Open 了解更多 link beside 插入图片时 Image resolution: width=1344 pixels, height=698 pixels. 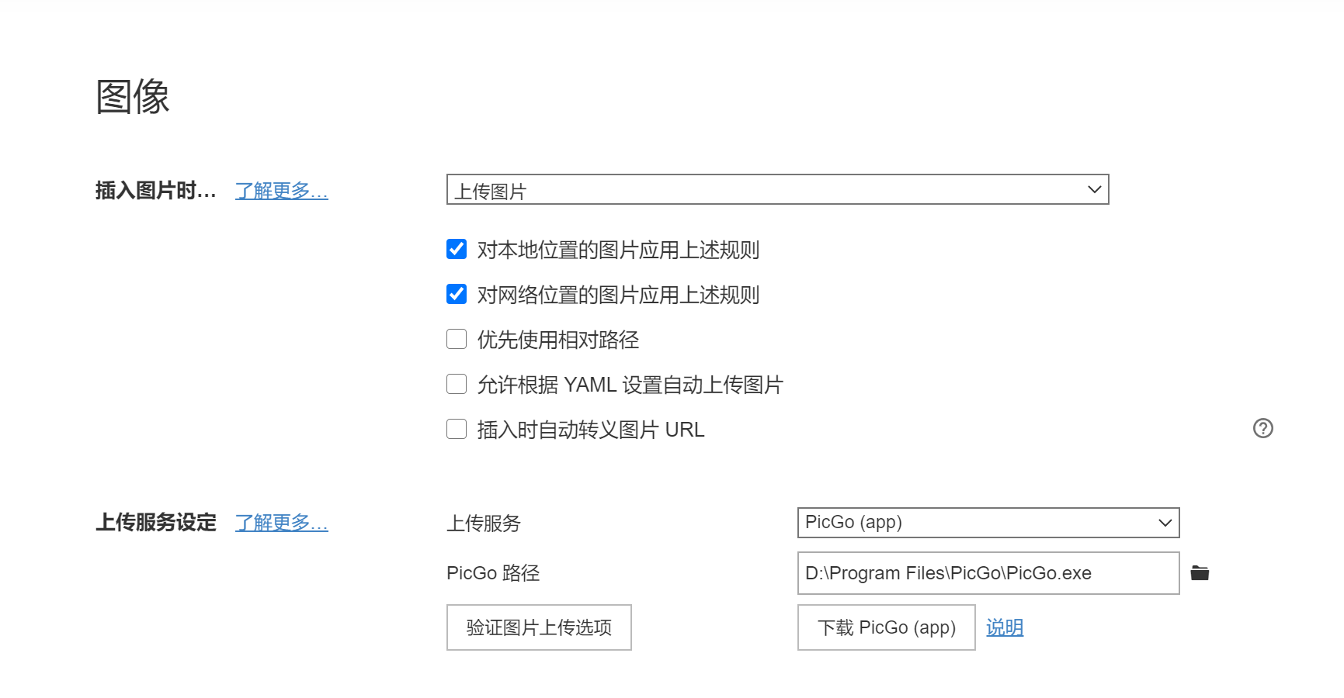pyautogui.click(x=281, y=191)
